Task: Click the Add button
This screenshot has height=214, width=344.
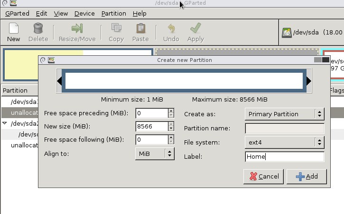Action: point(307,176)
